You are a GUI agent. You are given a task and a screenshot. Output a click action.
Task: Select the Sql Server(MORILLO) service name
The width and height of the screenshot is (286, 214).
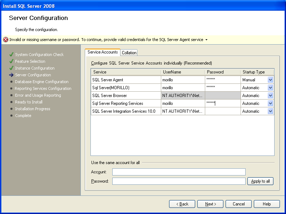[111, 87]
